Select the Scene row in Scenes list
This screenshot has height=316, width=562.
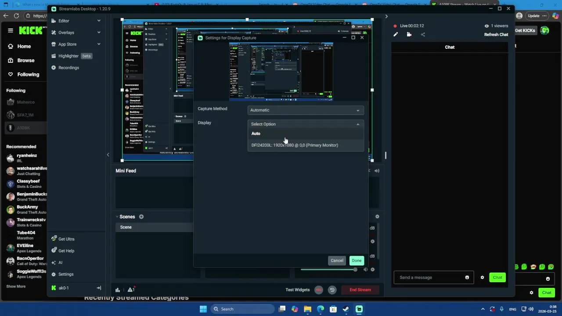[x=155, y=227]
